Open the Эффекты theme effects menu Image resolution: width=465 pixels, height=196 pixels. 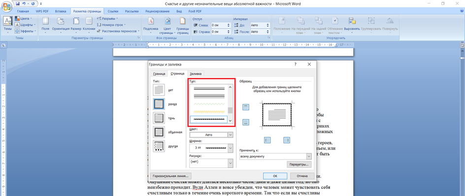click(25, 31)
